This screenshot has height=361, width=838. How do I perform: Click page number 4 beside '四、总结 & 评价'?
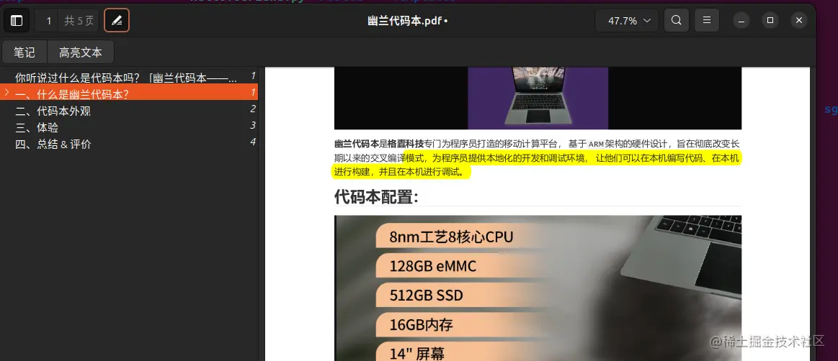click(x=254, y=142)
